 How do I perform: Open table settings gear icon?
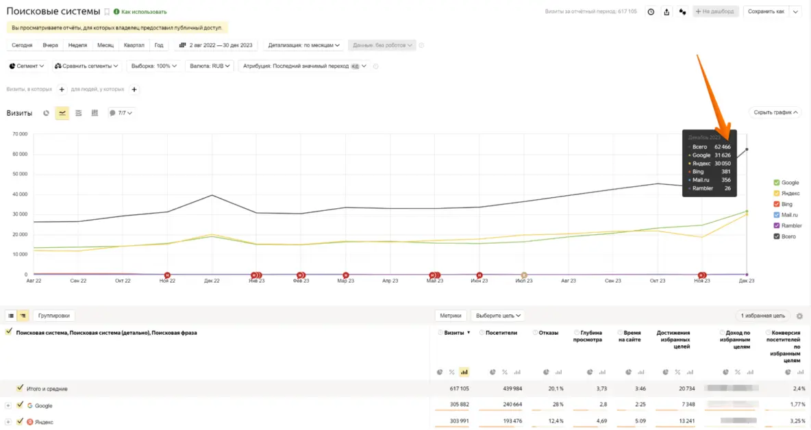click(x=799, y=316)
